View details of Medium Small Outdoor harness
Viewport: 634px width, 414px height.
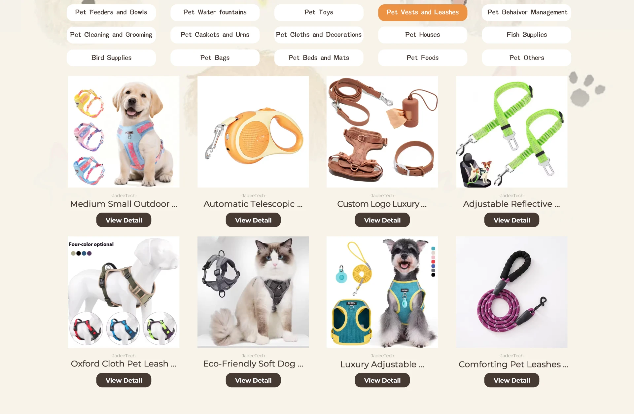point(124,220)
